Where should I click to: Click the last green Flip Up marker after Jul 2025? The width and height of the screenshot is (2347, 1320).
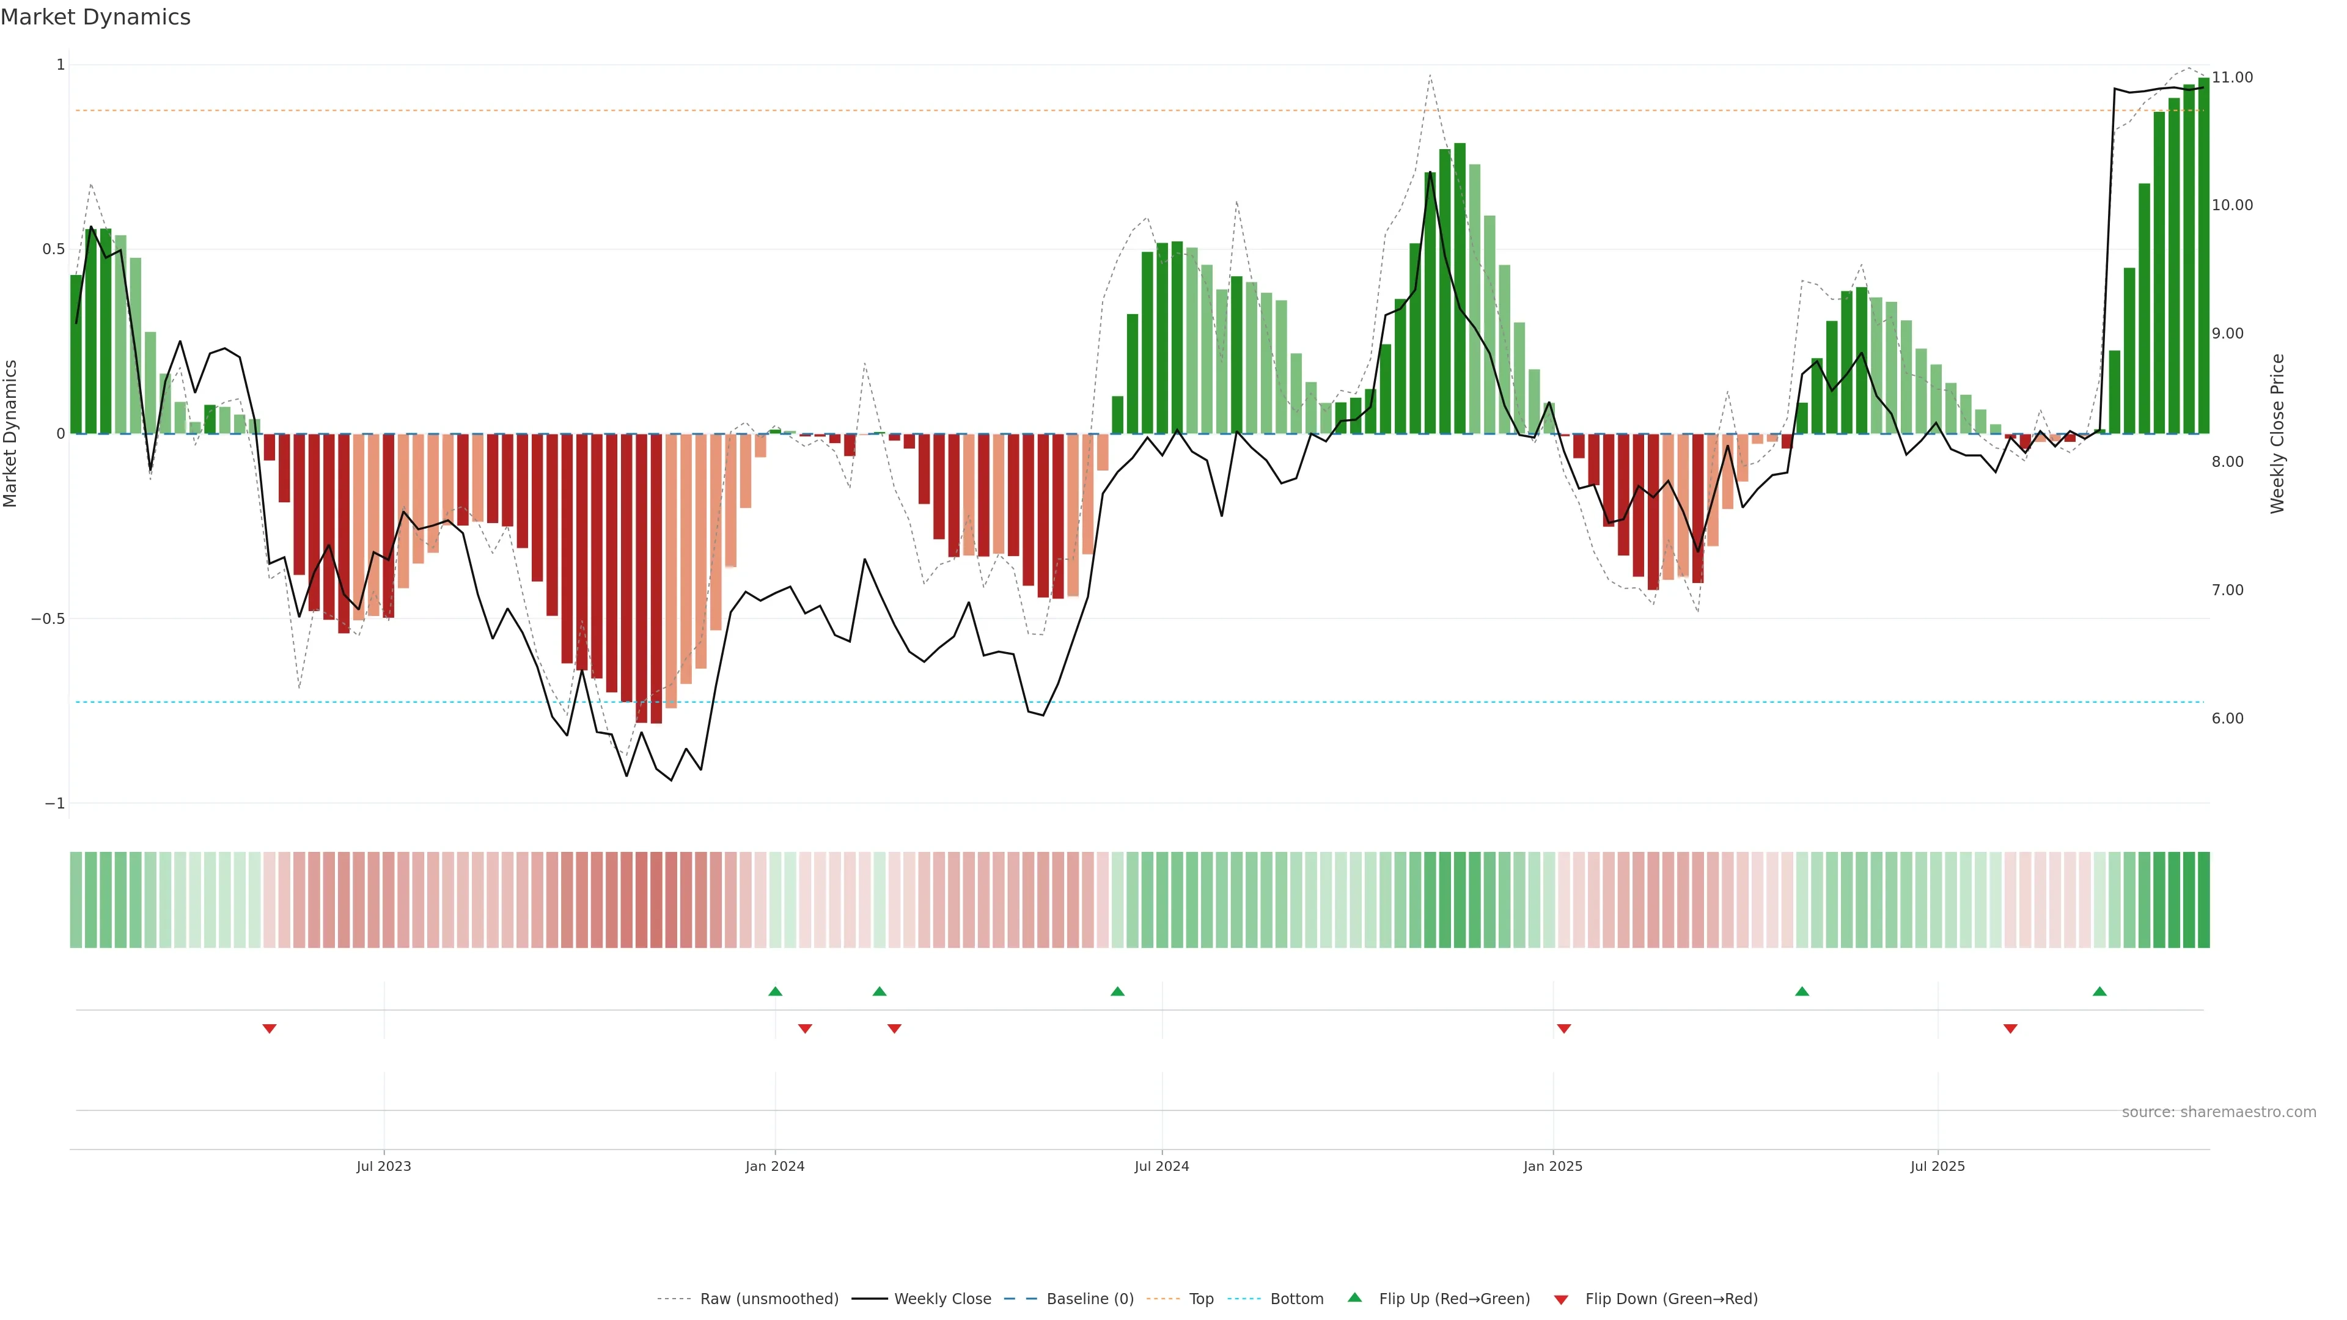2099,991
